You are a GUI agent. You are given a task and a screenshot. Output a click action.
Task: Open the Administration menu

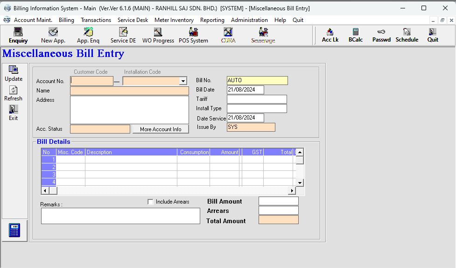249,20
